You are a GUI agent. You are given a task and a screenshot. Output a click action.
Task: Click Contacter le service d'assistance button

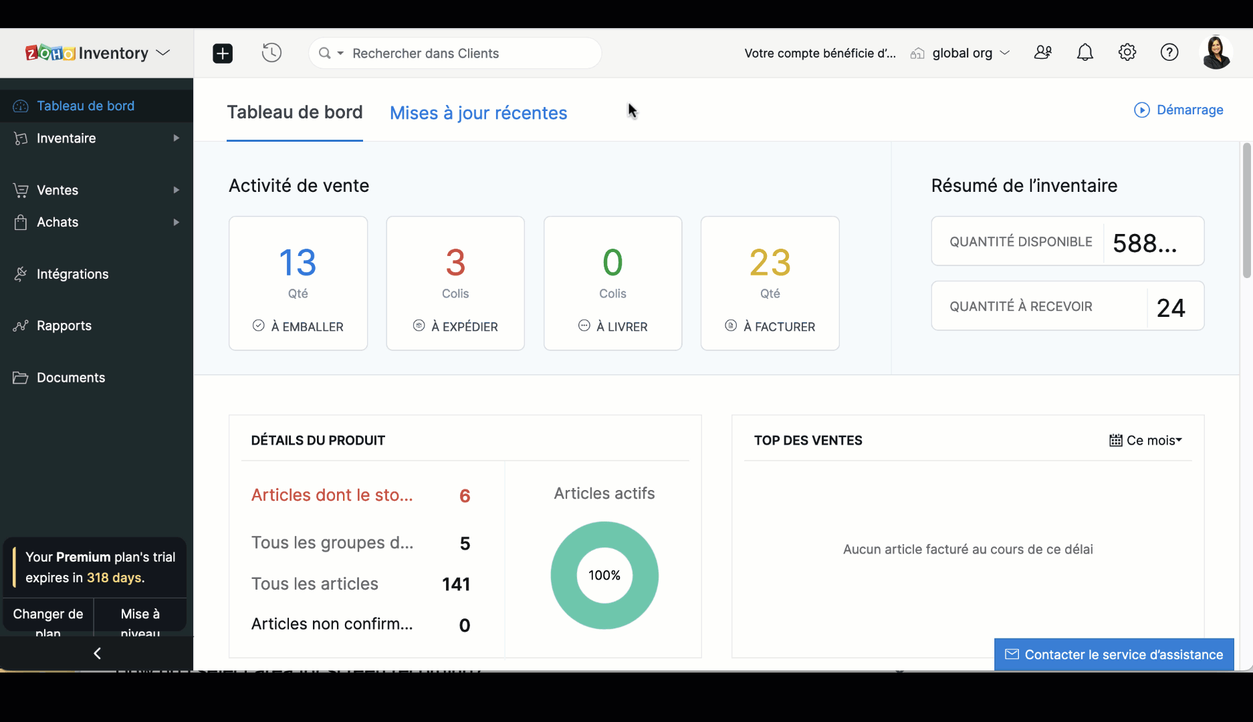[1114, 654]
